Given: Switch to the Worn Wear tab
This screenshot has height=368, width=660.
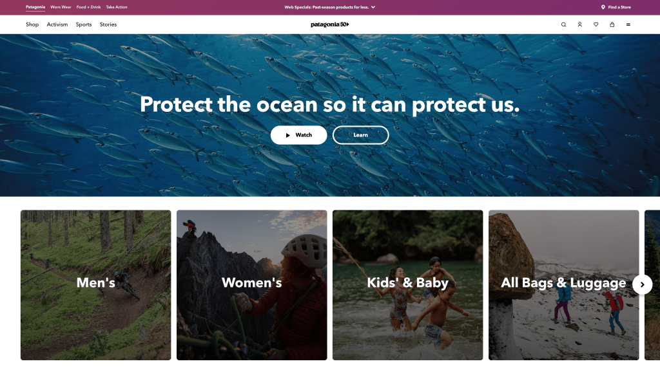Looking at the screenshot, I should [x=61, y=7].
